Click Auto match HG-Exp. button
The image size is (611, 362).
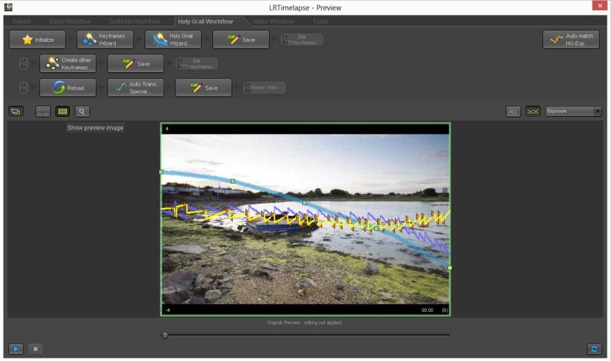pos(571,39)
